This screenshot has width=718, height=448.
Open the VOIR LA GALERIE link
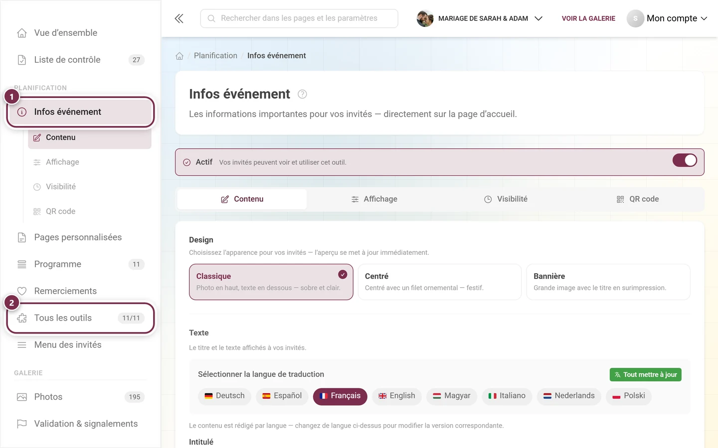point(588,18)
